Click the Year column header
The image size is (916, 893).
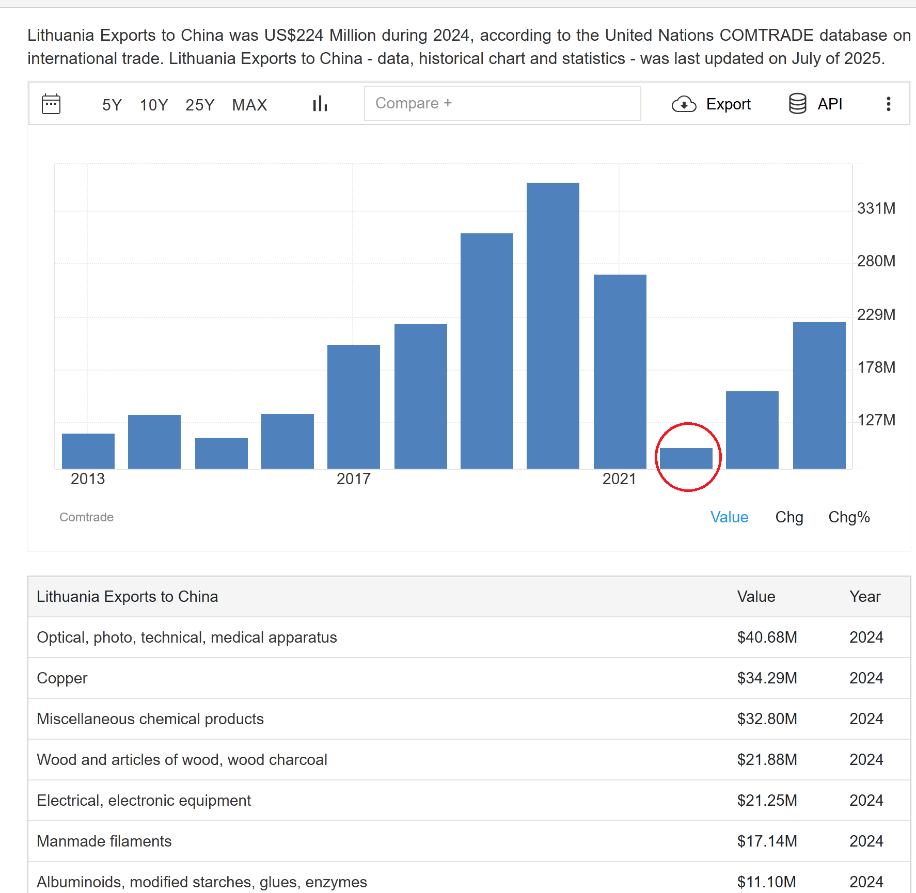pos(865,596)
